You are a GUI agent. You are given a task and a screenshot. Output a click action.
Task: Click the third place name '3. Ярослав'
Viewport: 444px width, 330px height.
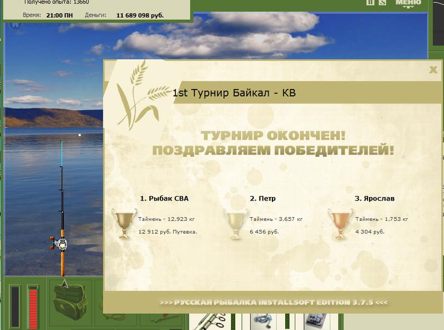(375, 198)
